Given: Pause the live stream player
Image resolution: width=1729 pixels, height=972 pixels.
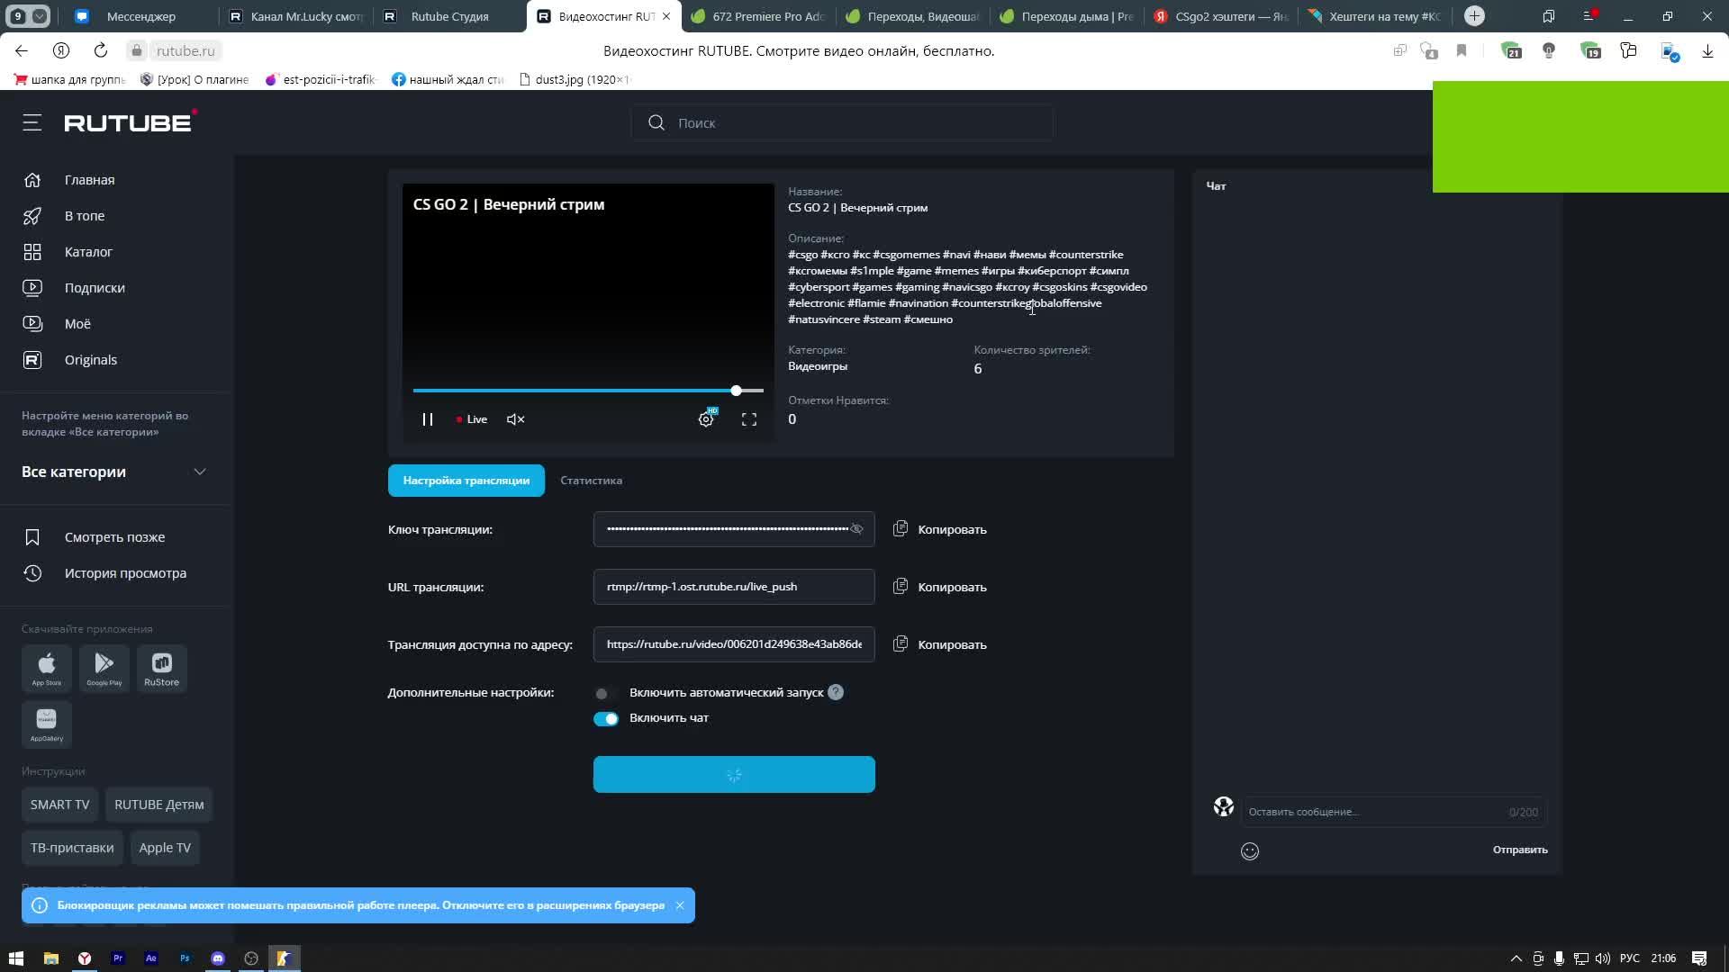Looking at the screenshot, I should coord(428,419).
